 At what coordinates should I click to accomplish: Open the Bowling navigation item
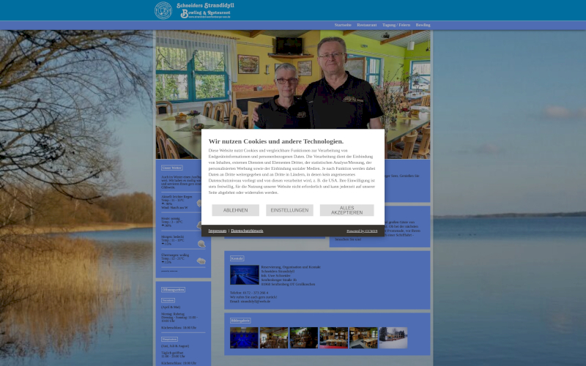click(x=423, y=25)
